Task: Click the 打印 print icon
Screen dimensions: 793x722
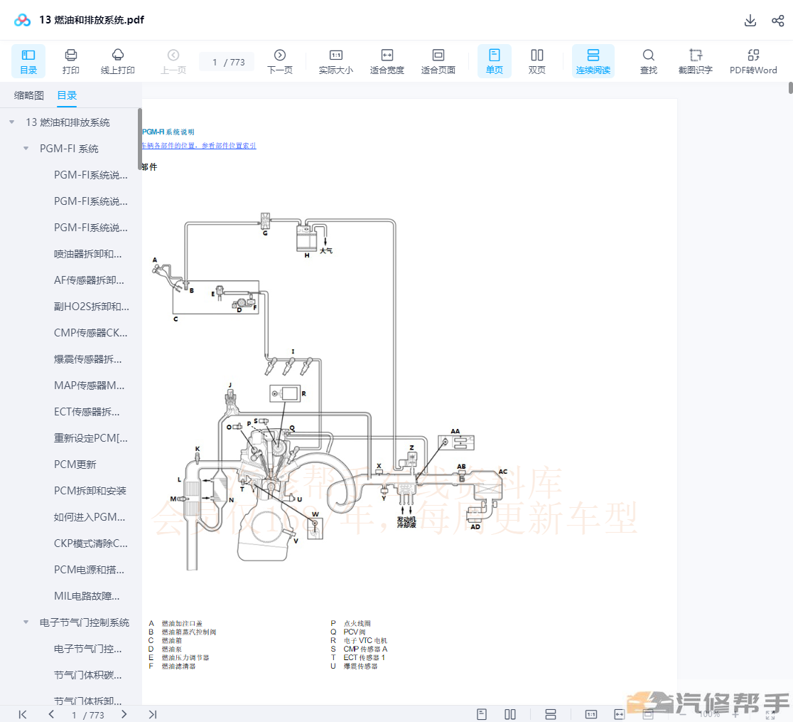Action: tap(71, 61)
